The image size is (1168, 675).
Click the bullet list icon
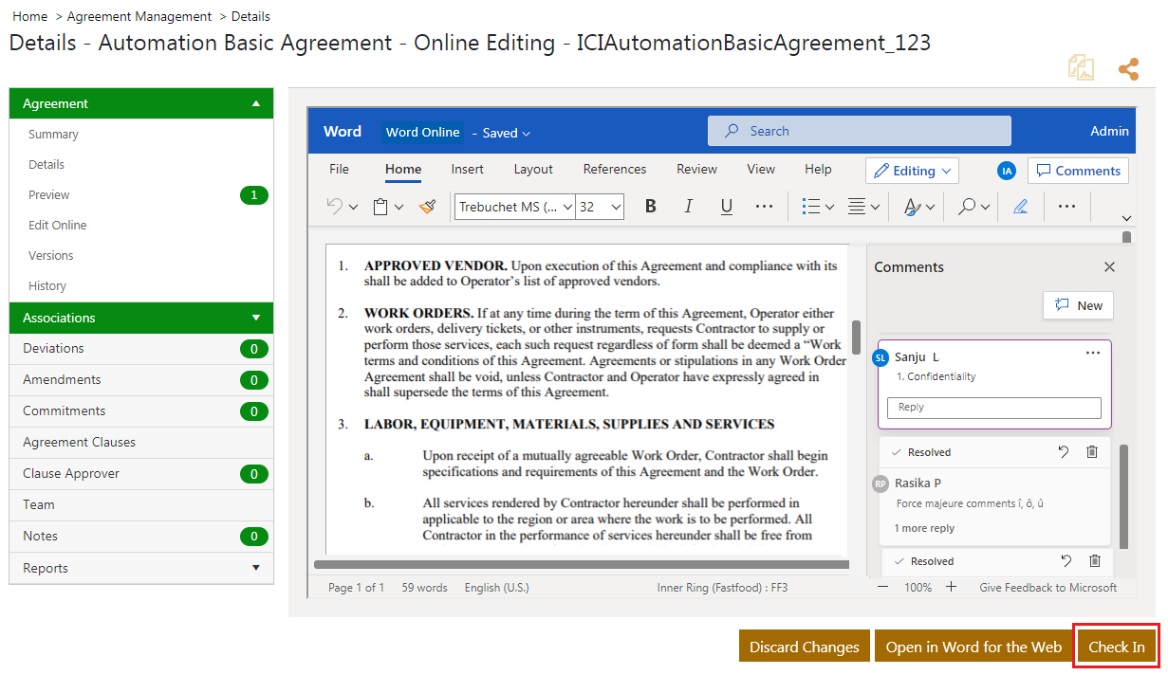point(810,207)
